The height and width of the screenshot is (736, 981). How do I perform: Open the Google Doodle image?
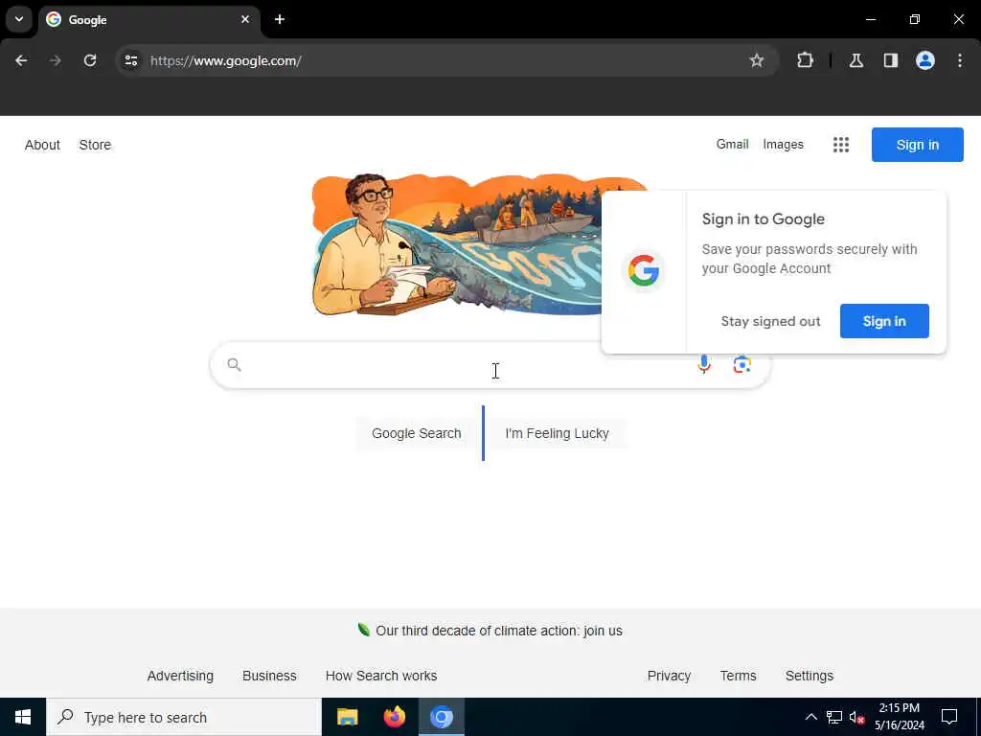point(457,244)
